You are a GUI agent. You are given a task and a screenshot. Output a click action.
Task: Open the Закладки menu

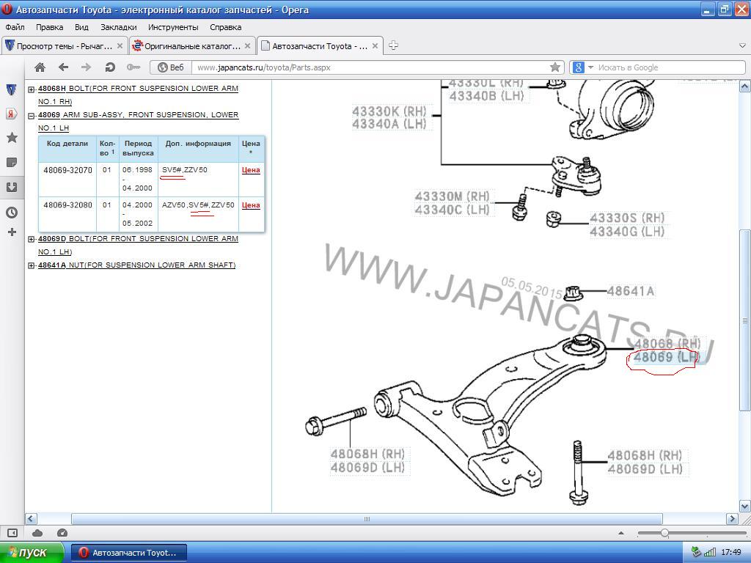click(x=118, y=27)
